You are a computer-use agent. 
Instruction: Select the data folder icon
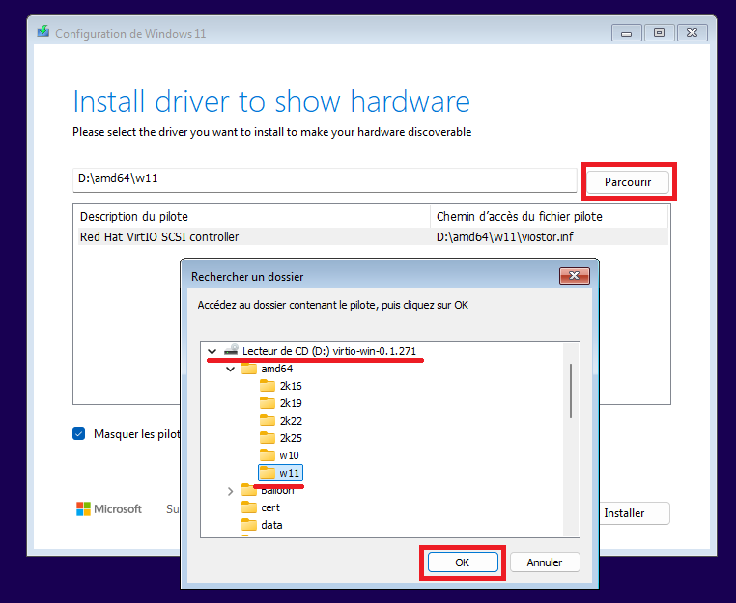click(x=249, y=525)
